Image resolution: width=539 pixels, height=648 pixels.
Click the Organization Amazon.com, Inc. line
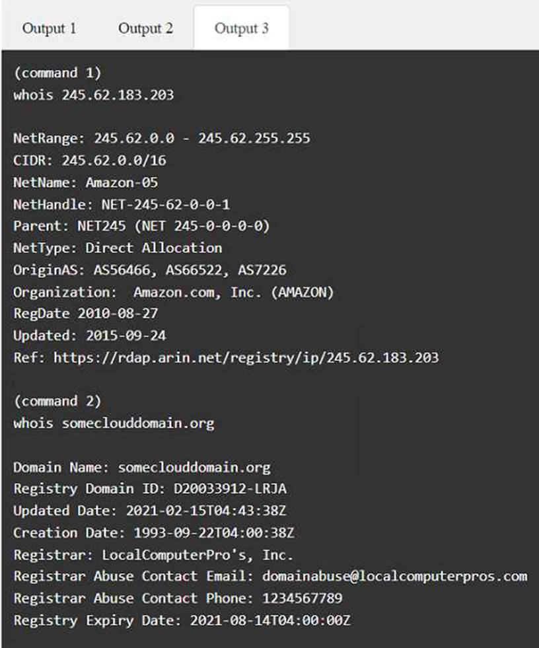(174, 292)
